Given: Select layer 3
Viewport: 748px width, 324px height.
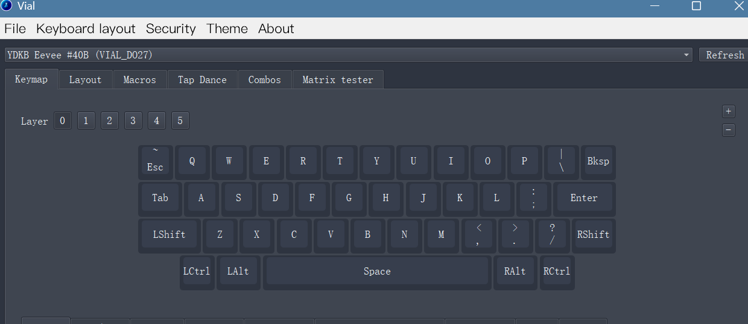Looking at the screenshot, I should click(x=133, y=121).
